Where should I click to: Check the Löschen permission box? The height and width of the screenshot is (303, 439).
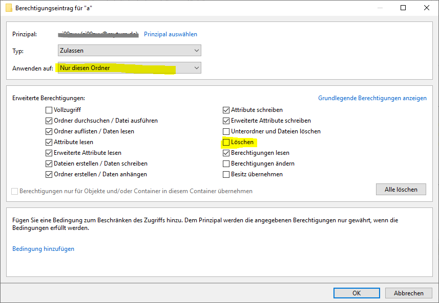pos(226,142)
